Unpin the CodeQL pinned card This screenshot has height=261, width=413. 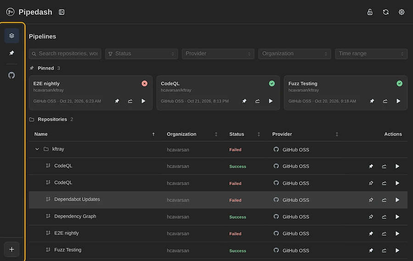245,101
